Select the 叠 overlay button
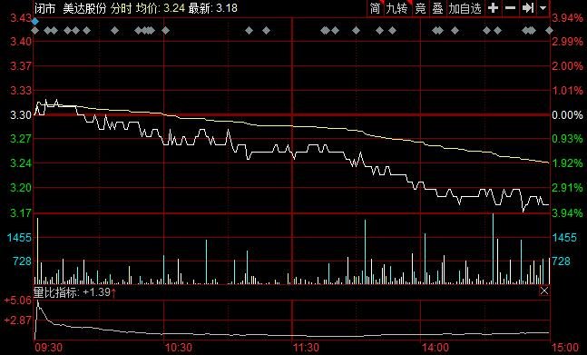587x355 pixels. coord(437,8)
